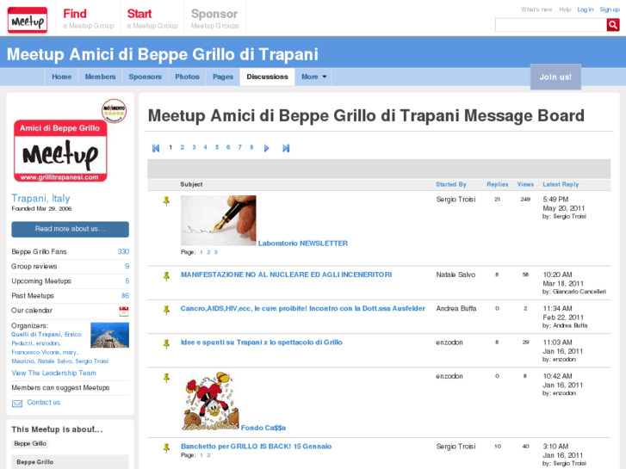Open the Sign up link
626x469 pixels.
(610, 9)
